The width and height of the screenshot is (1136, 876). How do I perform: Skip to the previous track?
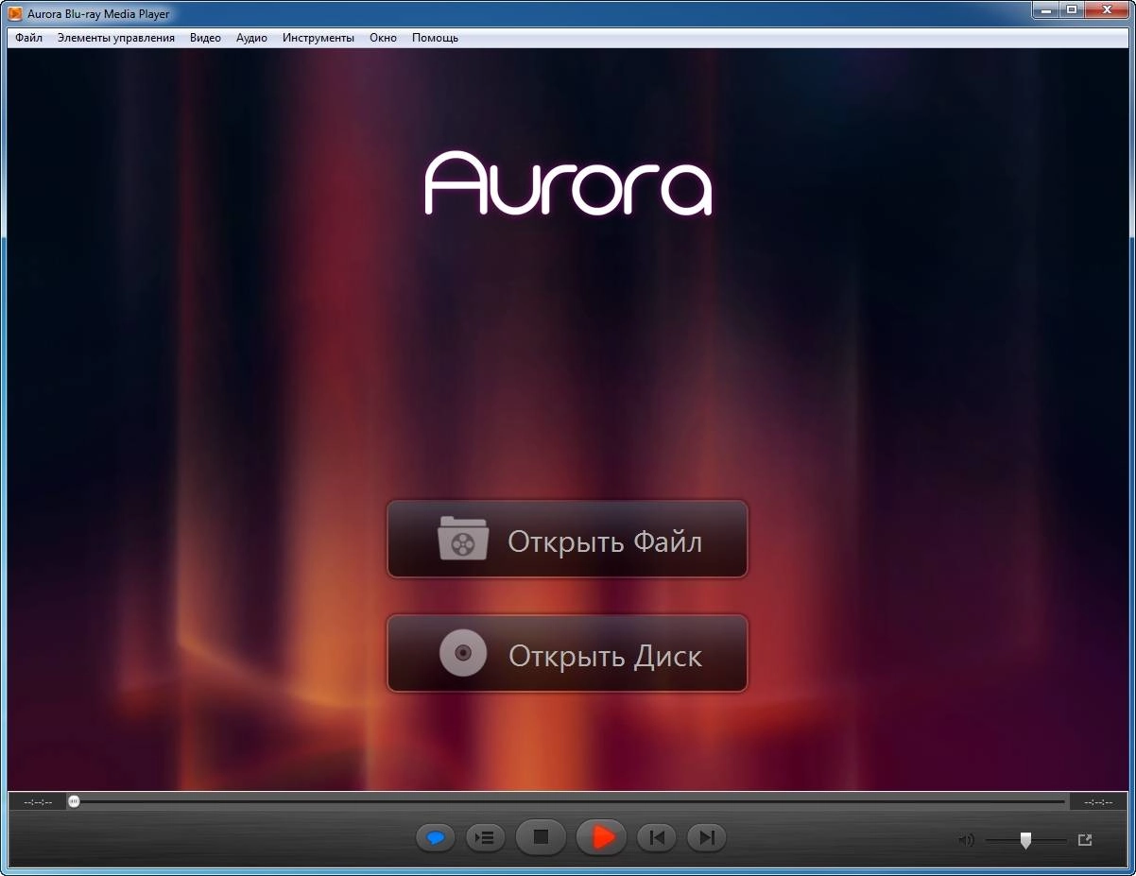pos(657,837)
